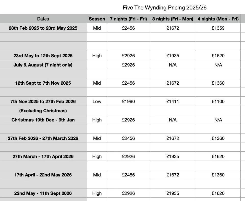Click the 28th Feb 2025 to 23rd May 2025 cell
Image resolution: width=245 pixels, height=201 pixels.
point(43,28)
